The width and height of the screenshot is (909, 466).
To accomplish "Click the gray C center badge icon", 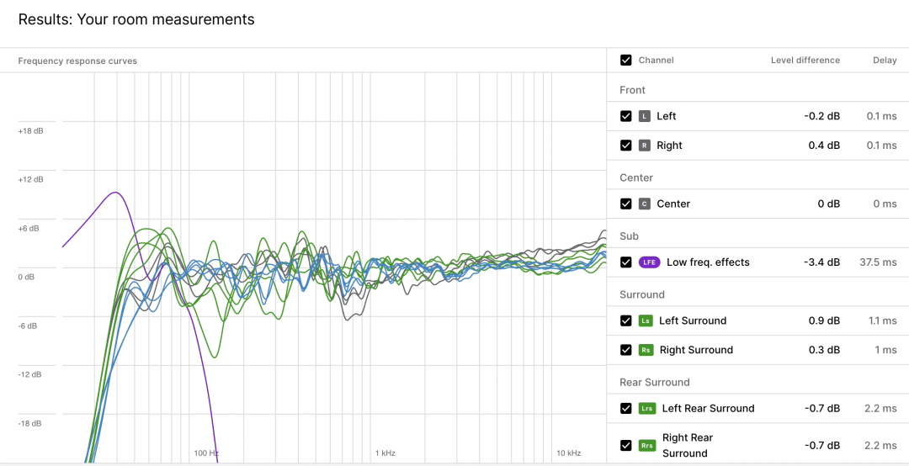I will tap(644, 204).
